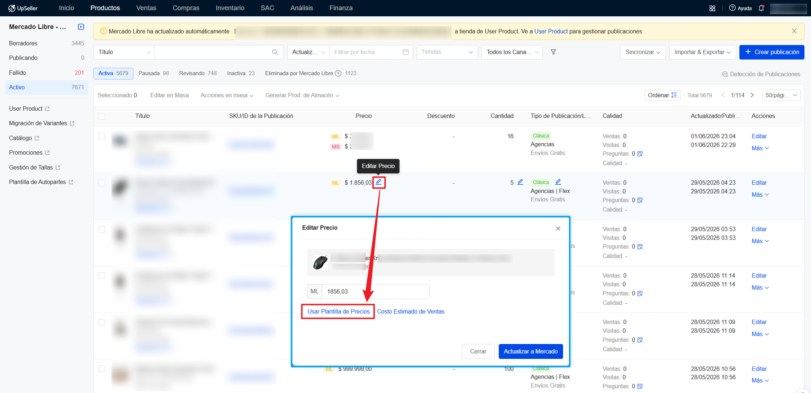The height and width of the screenshot is (393, 811).
Task: Click the search magnifier icon
Action: [x=275, y=52]
